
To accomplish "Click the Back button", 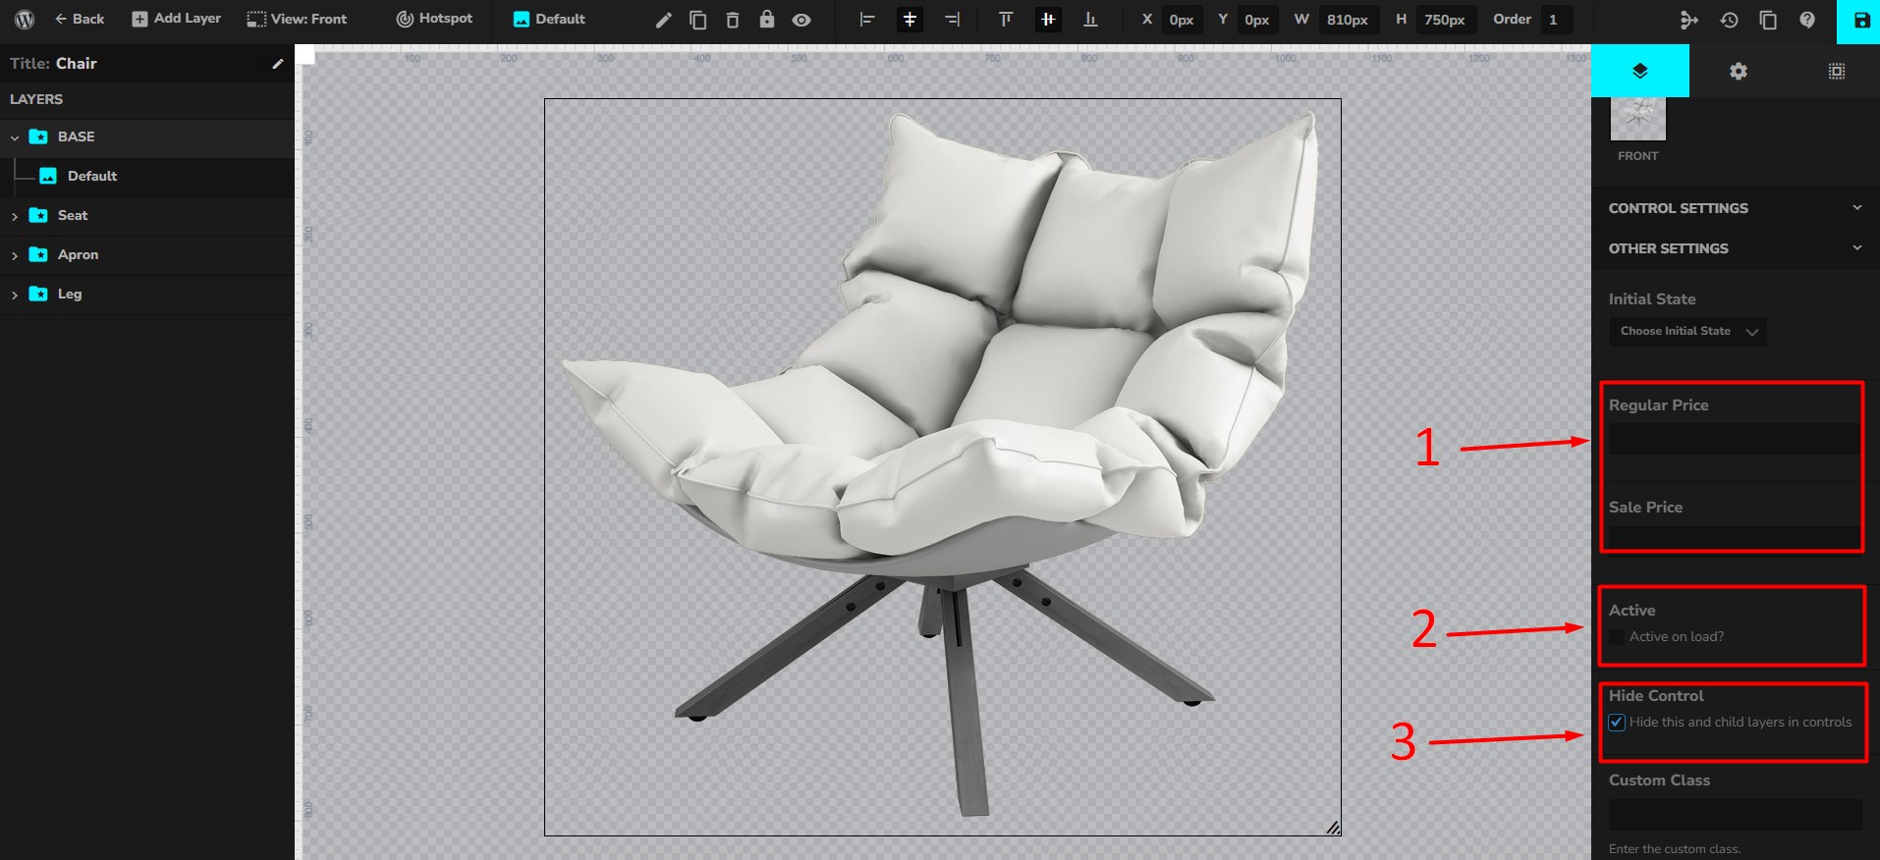I will [x=80, y=20].
